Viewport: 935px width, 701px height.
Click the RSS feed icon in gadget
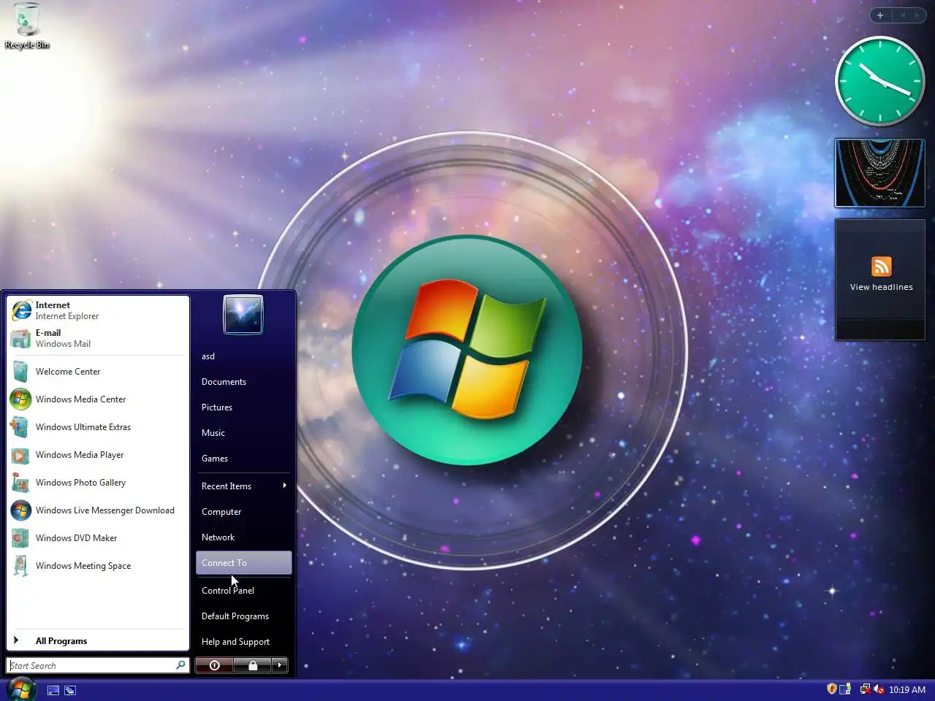point(882,267)
